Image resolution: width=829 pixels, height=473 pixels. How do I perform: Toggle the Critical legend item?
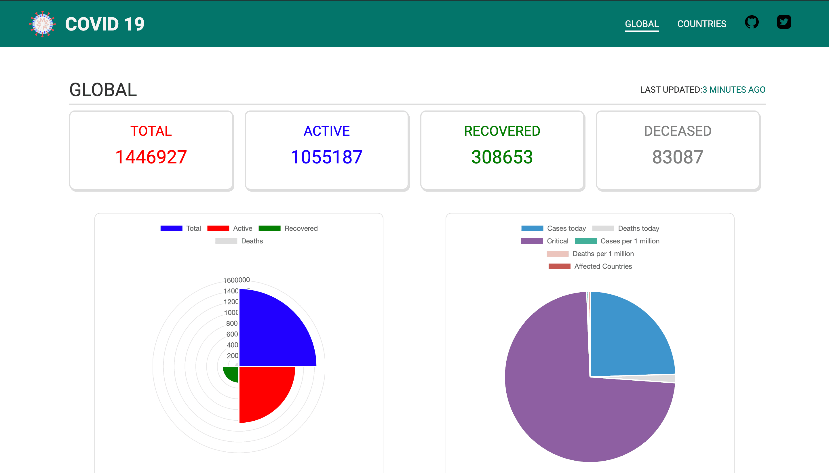click(x=545, y=241)
